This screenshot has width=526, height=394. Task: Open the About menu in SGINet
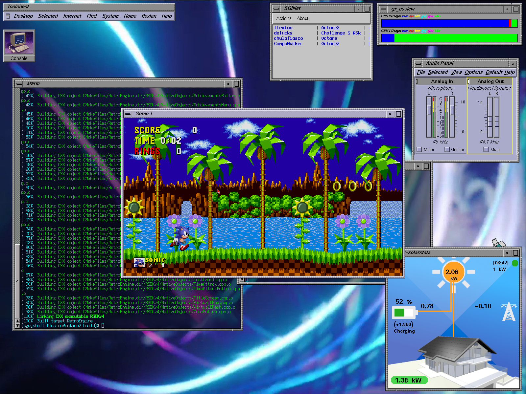click(302, 18)
